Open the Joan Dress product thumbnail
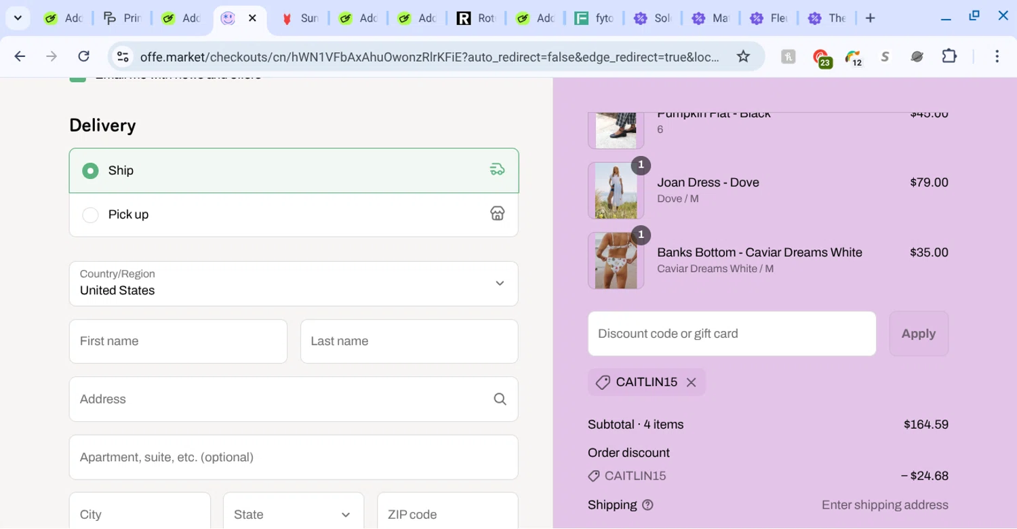 tap(616, 191)
